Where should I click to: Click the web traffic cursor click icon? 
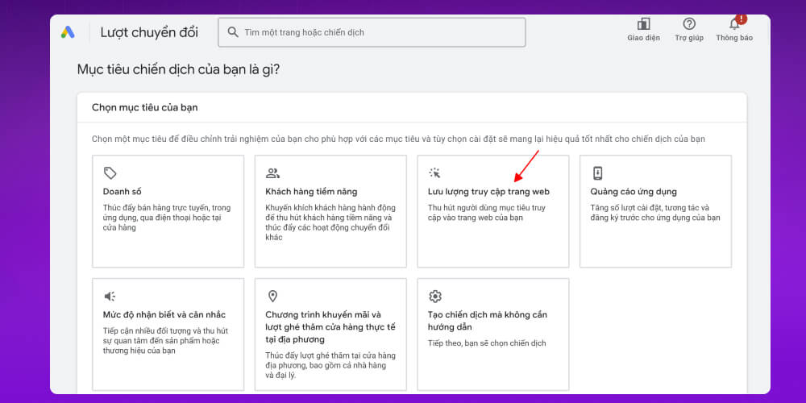434,172
